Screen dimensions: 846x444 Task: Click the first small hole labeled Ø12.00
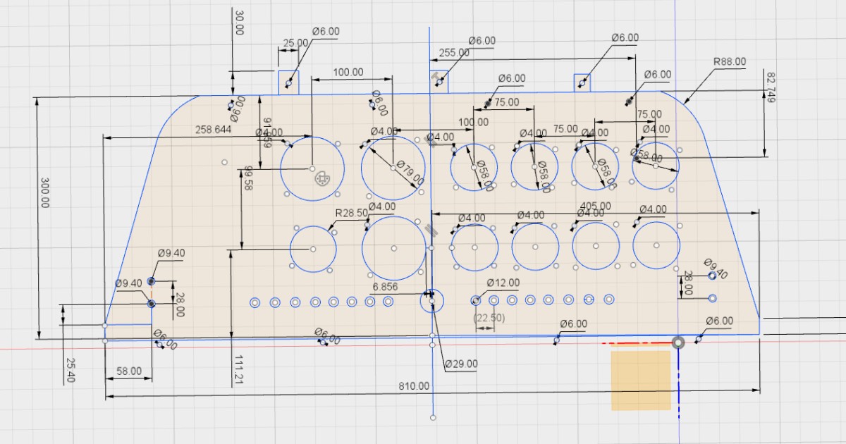(476, 301)
